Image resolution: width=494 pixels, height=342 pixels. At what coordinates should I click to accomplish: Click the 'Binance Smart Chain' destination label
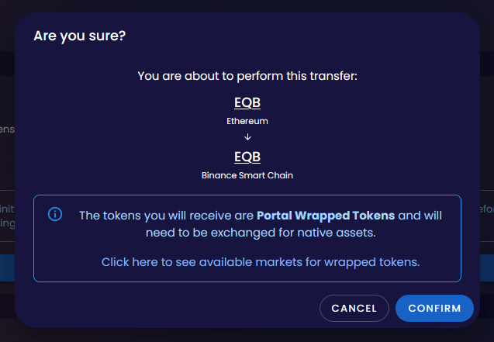pos(247,175)
